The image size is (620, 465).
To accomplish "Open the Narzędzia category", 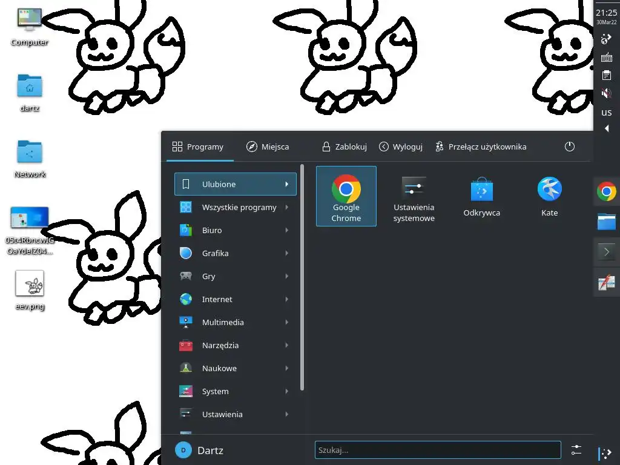I will 236,345.
